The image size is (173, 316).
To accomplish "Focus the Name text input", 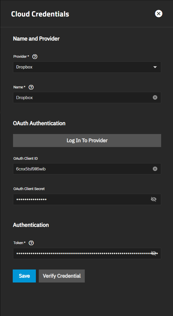I will click(83, 98).
